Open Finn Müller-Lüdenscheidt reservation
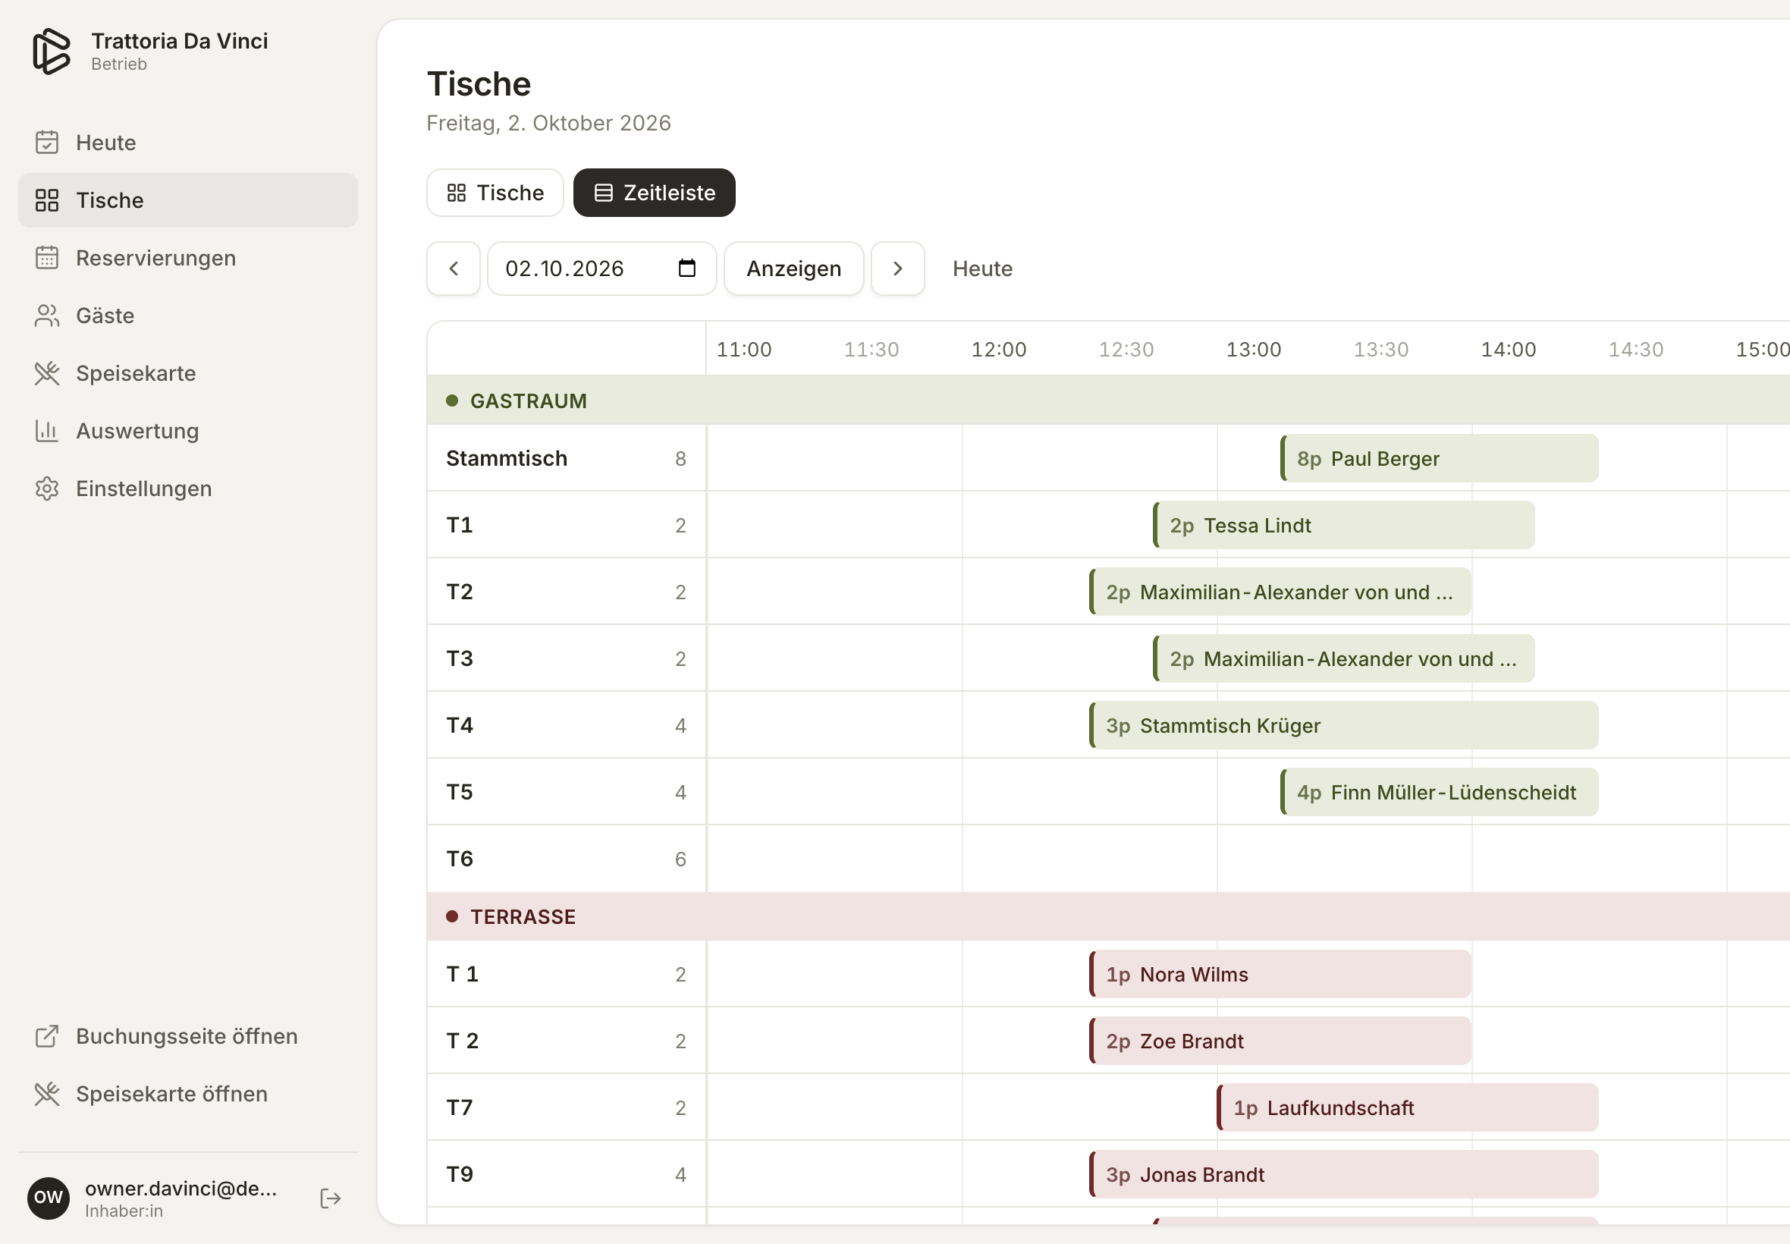Image resolution: width=1790 pixels, height=1244 pixels. coord(1439,793)
